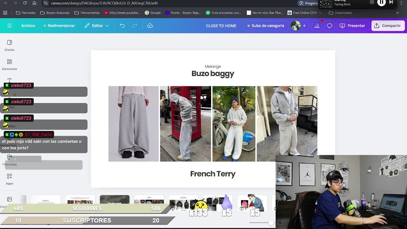Pause the Tipling Rock song

tap(381, 3)
